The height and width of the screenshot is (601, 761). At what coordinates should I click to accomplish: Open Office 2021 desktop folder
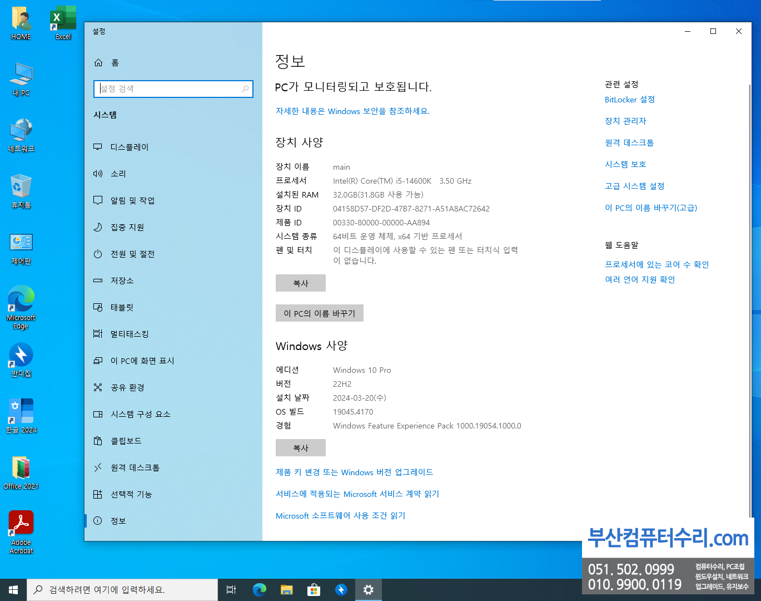pos(21,473)
